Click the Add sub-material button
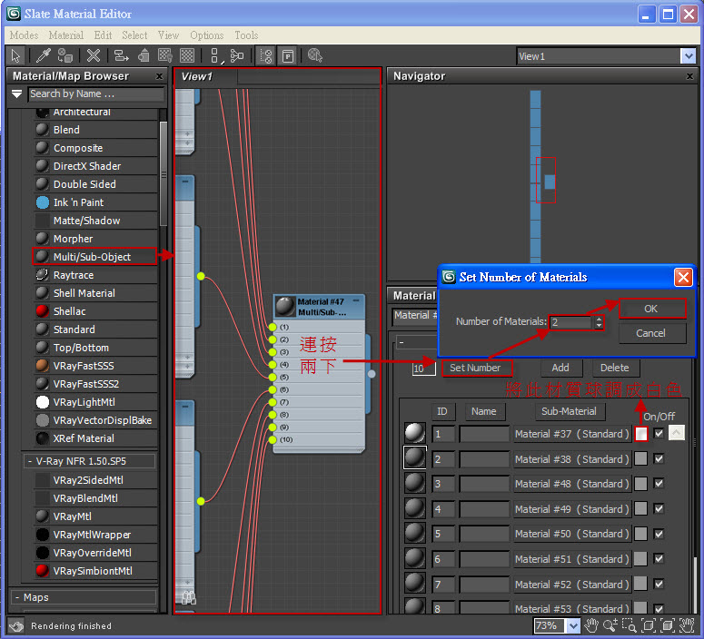The image size is (704, 639). click(560, 368)
